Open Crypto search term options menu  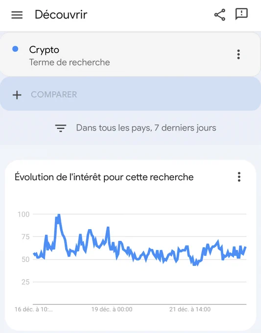click(x=238, y=54)
